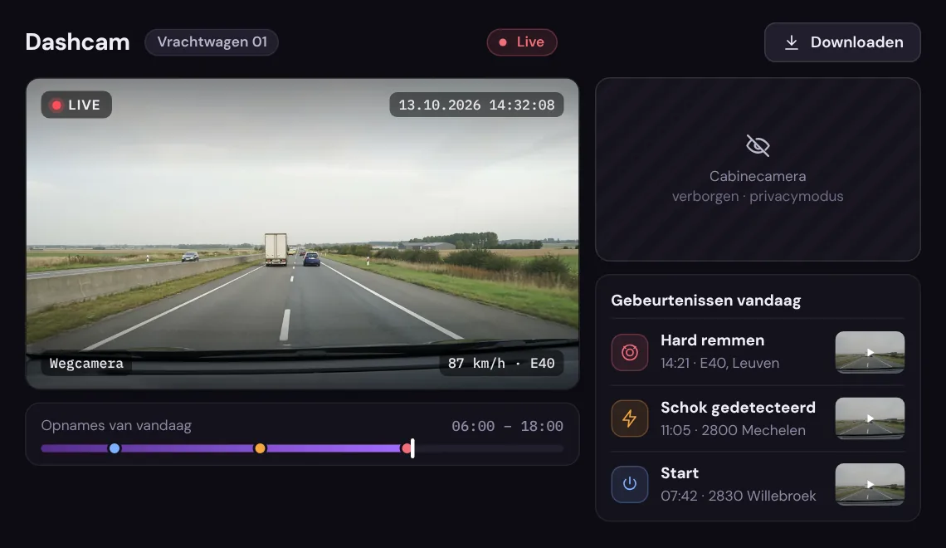The width and height of the screenshot is (946, 548).
Task: Click the white playhead on timeline
Action: (412, 448)
